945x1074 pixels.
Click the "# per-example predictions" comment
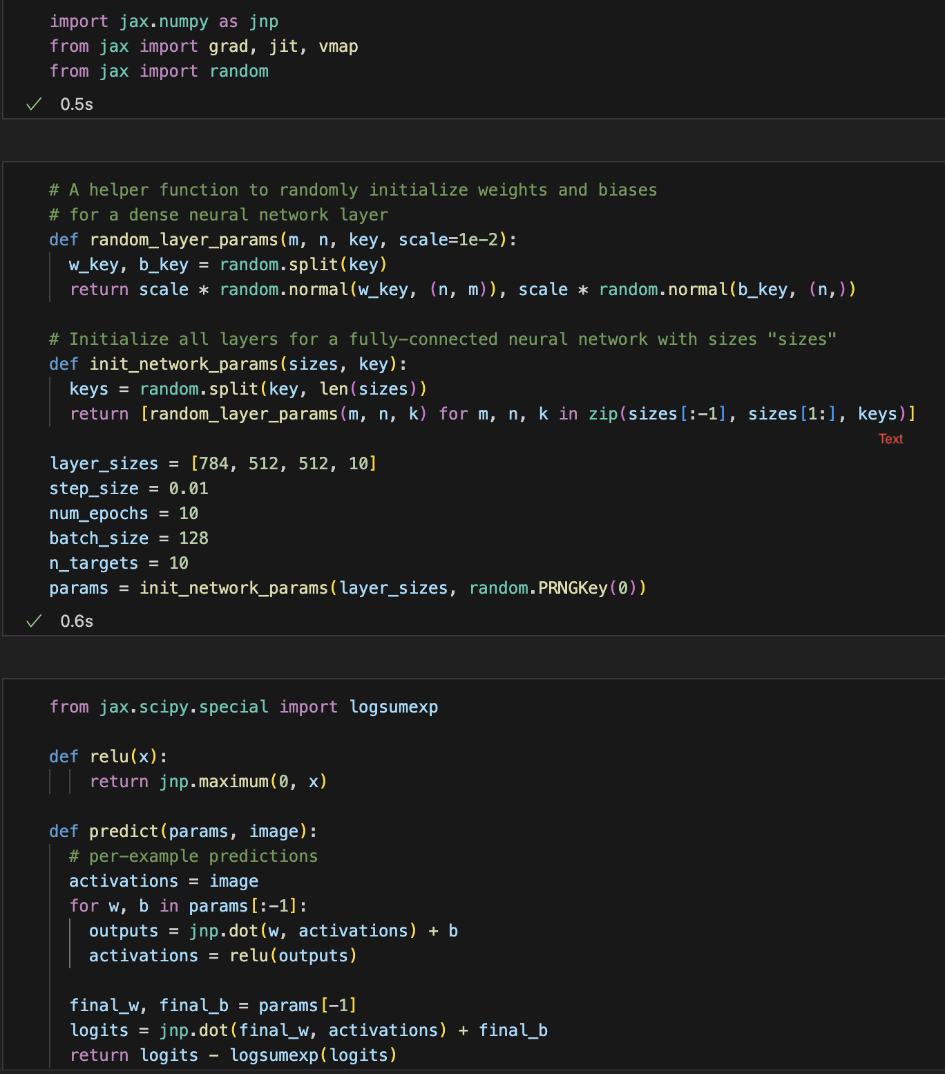pos(193,856)
